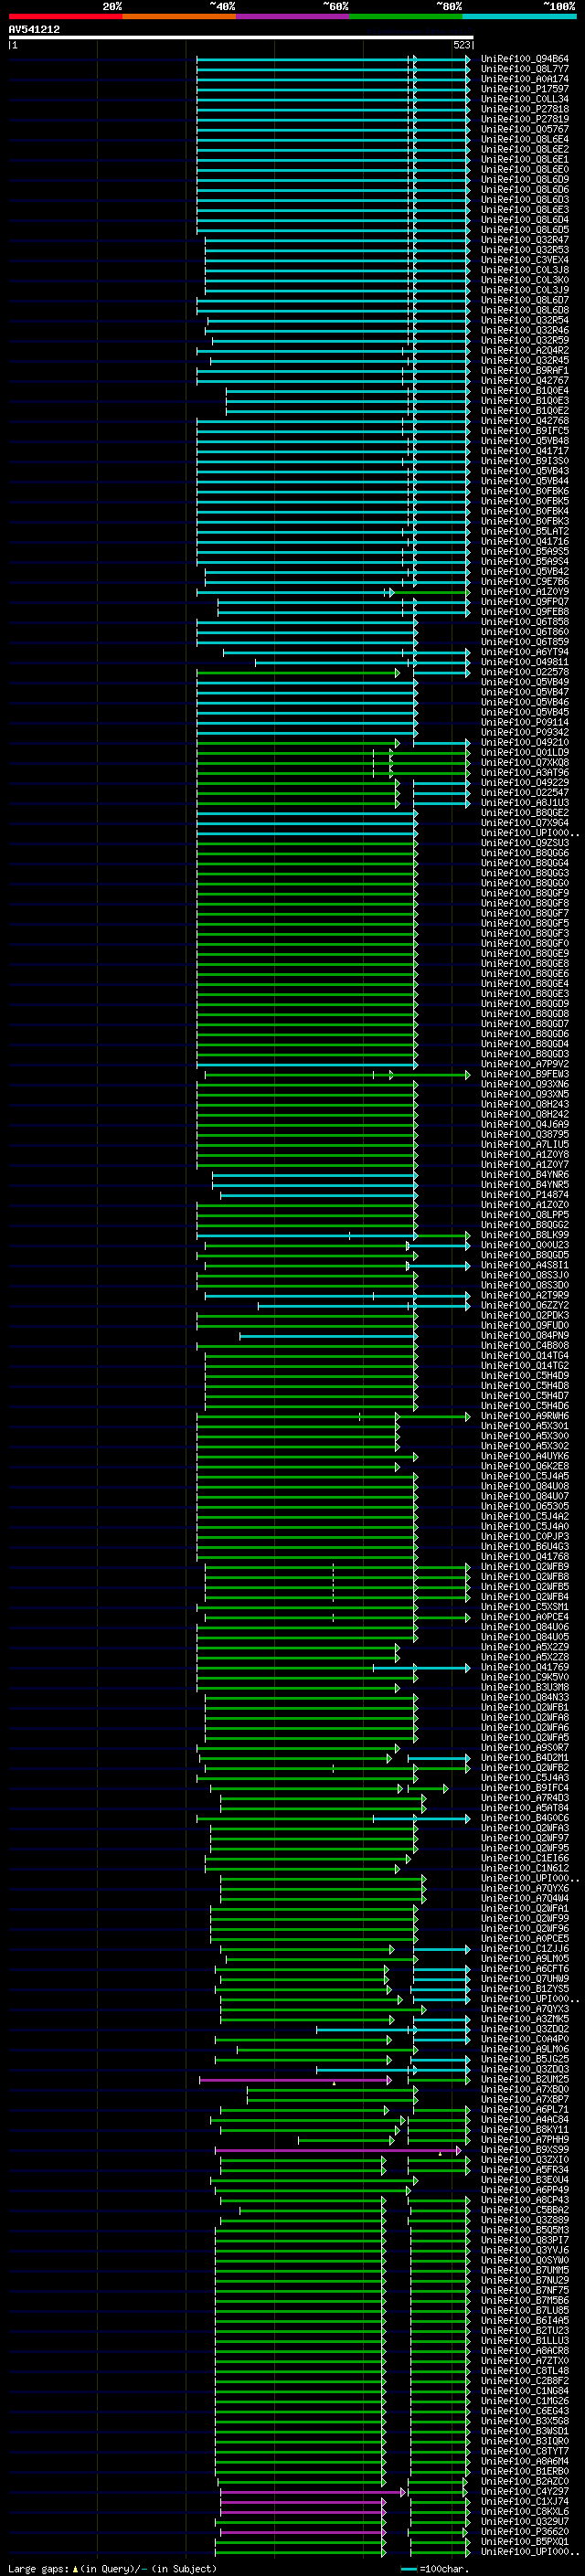Open hit UniRef100_A0A174
The height and width of the screenshot is (2576, 585).
click(x=525, y=79)
